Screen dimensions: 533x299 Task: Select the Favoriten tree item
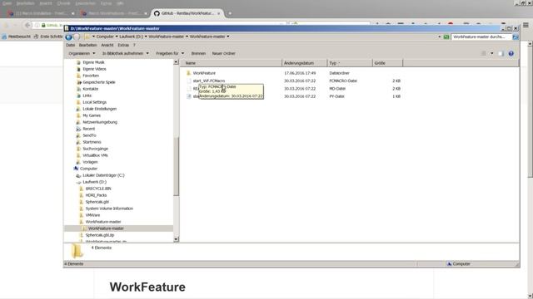(x=91, y=76)
